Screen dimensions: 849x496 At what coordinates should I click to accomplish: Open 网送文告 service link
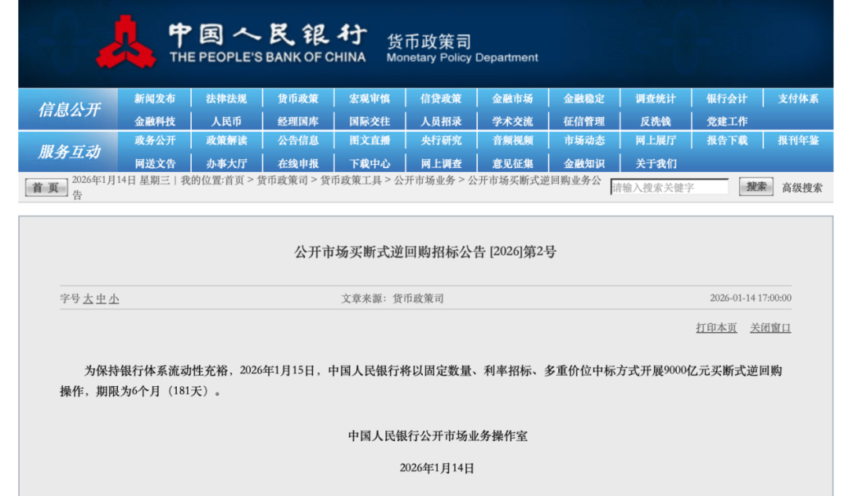(x=155, y=163)
